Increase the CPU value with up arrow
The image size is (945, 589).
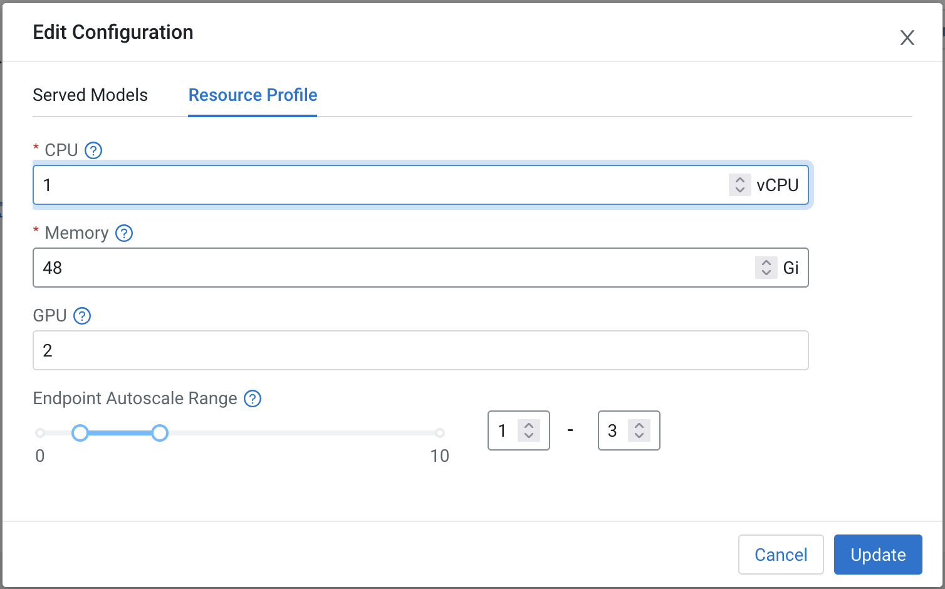739,180
